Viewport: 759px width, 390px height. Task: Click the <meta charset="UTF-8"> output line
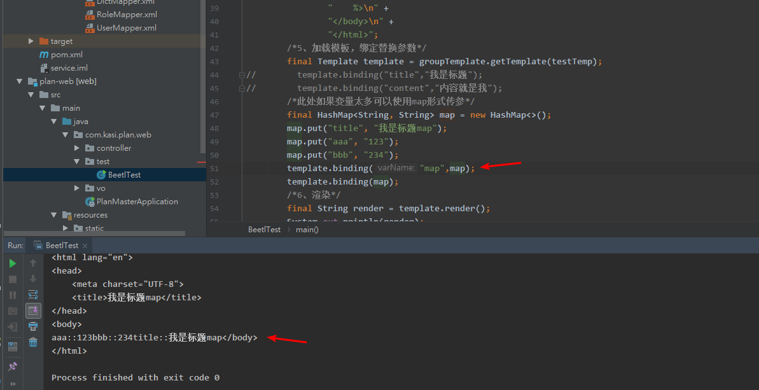coord(128,284)
